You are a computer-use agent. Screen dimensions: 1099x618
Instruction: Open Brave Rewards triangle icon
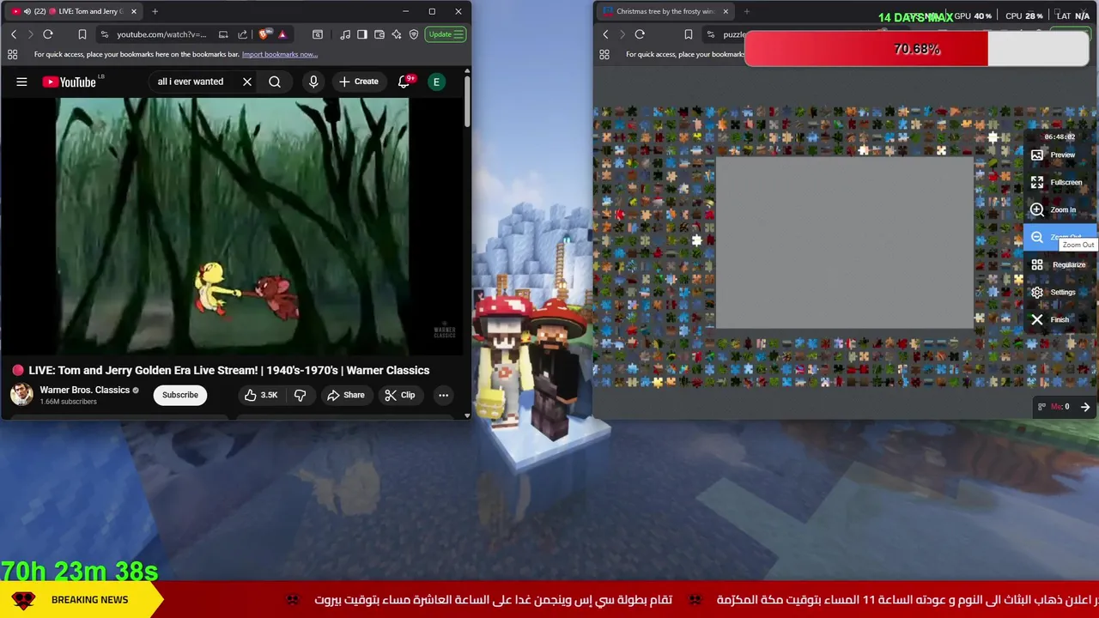tap(282, 34)
